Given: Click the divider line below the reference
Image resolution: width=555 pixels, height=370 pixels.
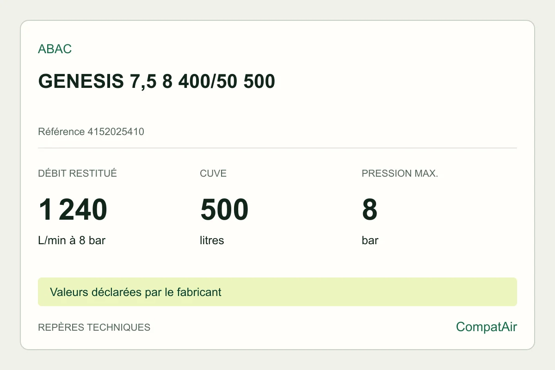Looking at the screenshot, I should coord(277,148).
